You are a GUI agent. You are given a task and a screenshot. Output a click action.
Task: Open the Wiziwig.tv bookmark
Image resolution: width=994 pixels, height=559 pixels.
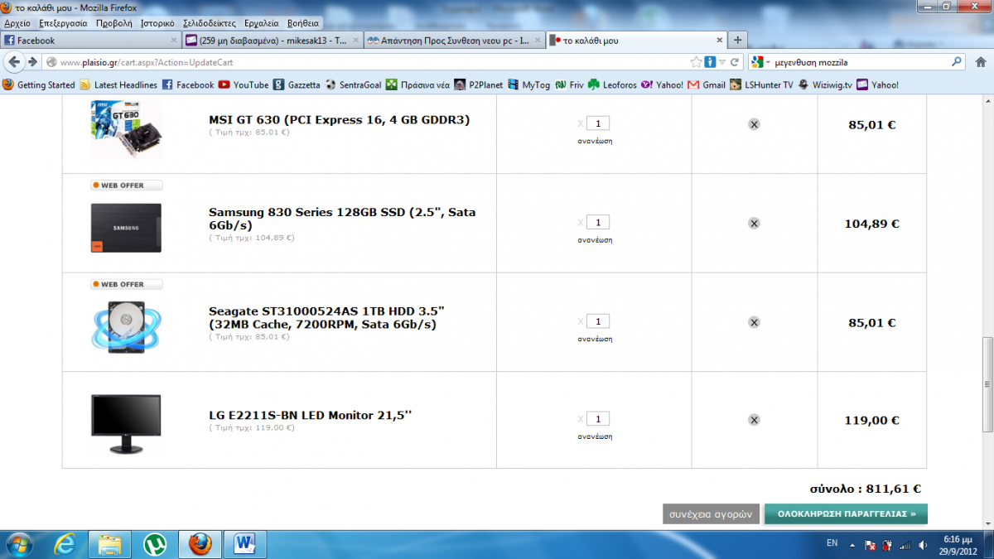[x=824, y=84]
